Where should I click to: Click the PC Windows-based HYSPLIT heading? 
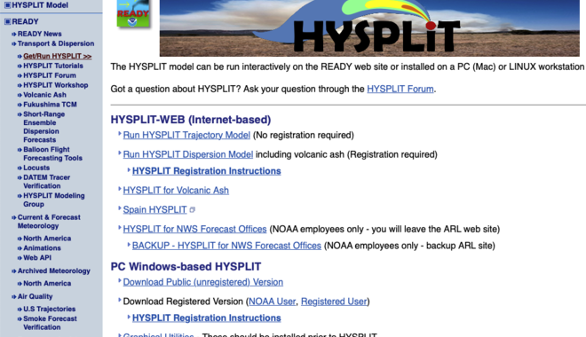(186, 267)
